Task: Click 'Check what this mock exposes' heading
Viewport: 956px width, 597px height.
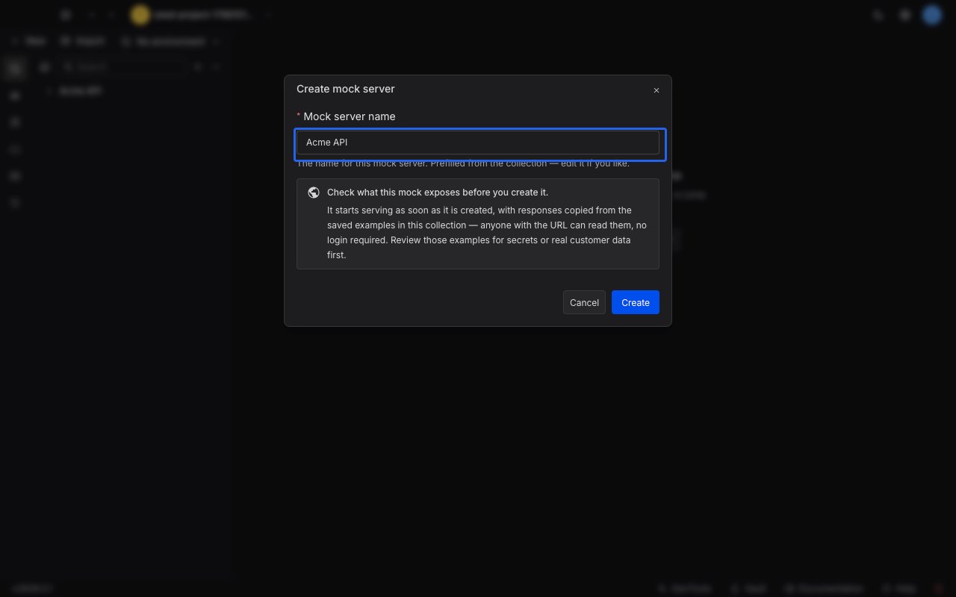Action: [x=438, y=193]
